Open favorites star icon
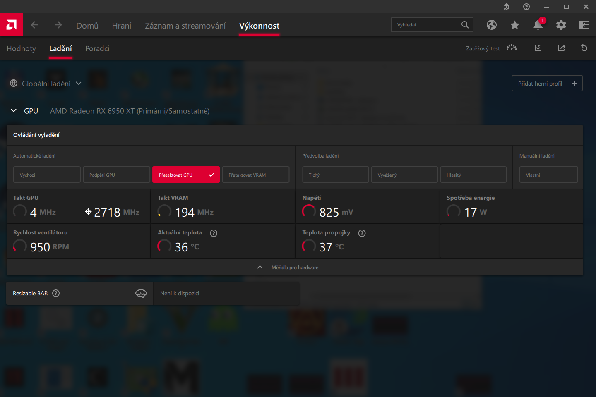The image size is (596, 397). (515, 25)
